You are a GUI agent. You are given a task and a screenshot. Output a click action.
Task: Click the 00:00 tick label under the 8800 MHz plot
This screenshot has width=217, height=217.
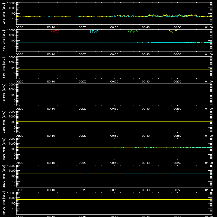(x=20, y=190)
